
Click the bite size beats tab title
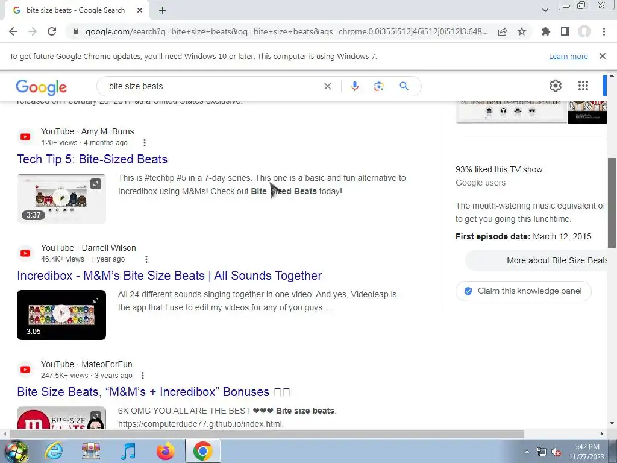[x=75, y=10]
